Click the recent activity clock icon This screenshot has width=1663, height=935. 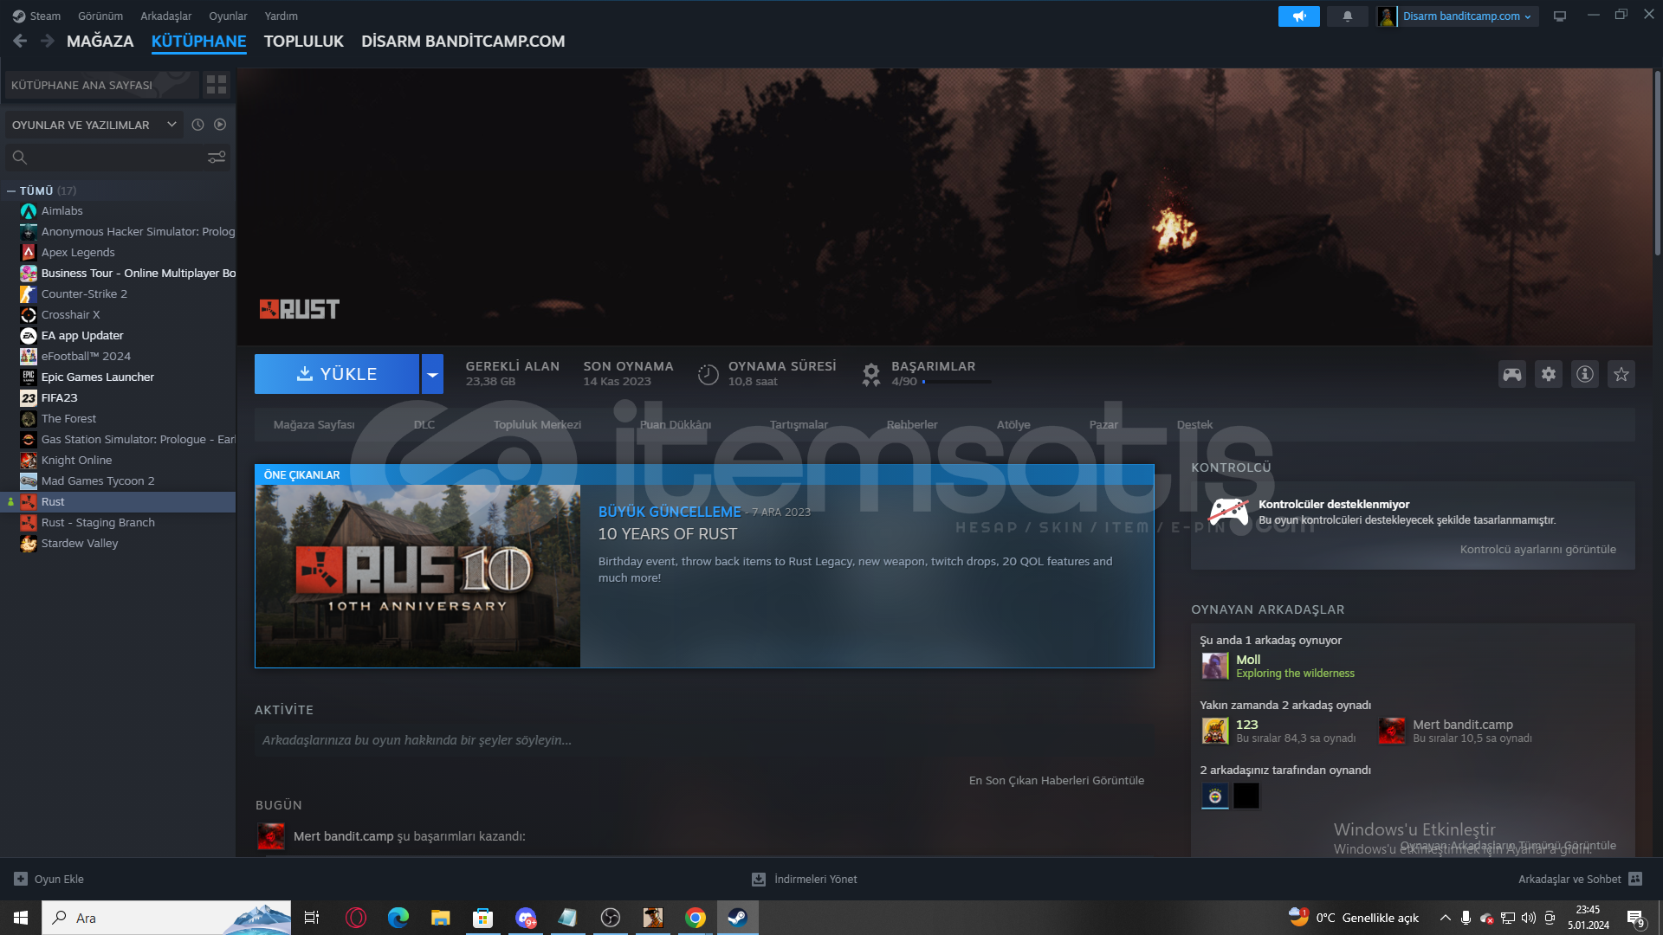tap(197, 125)
